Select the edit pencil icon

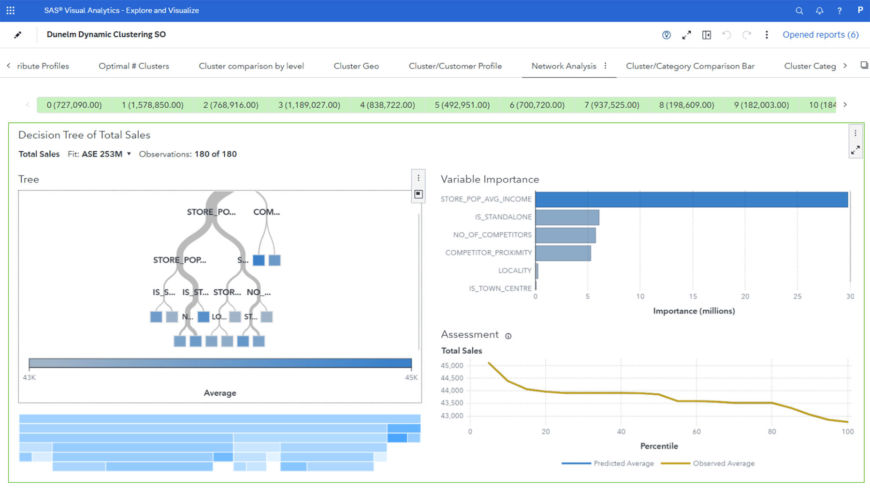[x=18, y=34]
